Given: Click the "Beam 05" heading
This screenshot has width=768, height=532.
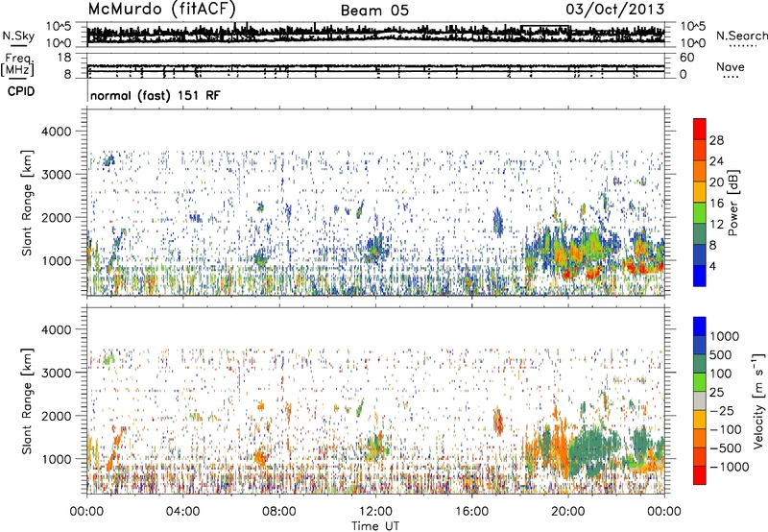Looking at the screenshot, I should click(x=374, y=11).
